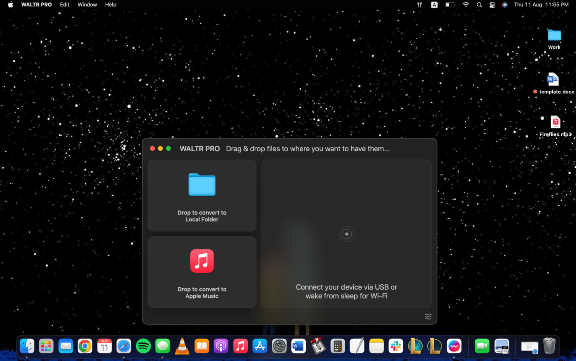Open Books from the dock
576x361 pixels.
click(201, 346)
